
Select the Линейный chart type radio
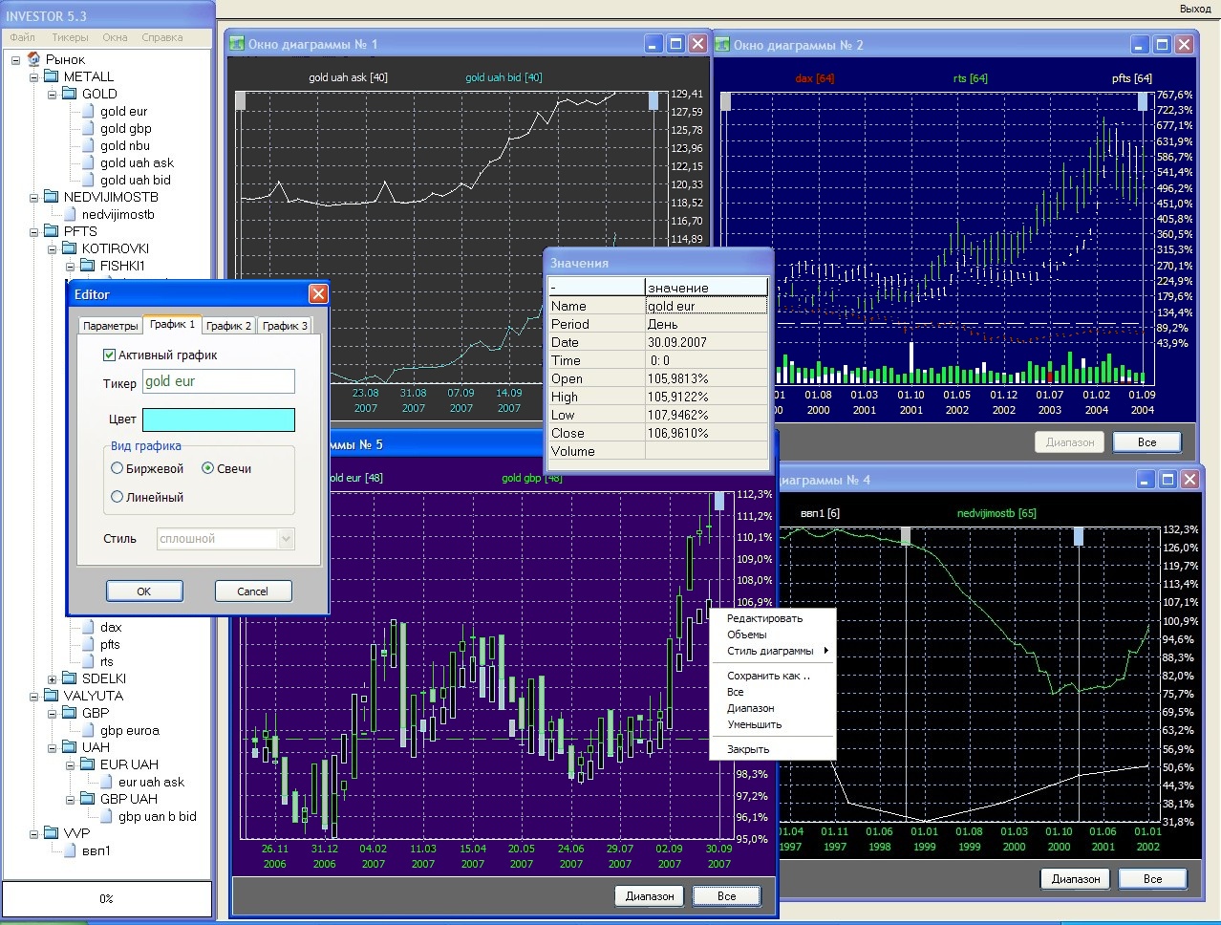coord(118,497)
